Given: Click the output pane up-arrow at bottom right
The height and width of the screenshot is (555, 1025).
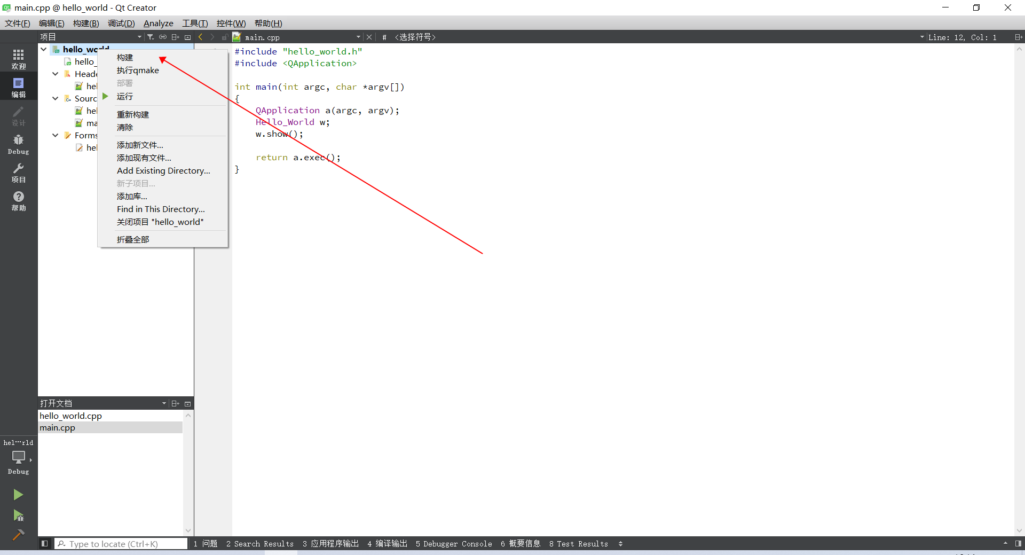Looking at the screenshot, I should (1006, 544).
